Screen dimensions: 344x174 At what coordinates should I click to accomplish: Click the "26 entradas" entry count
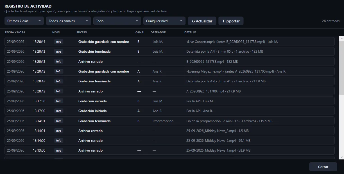point(331,21)
